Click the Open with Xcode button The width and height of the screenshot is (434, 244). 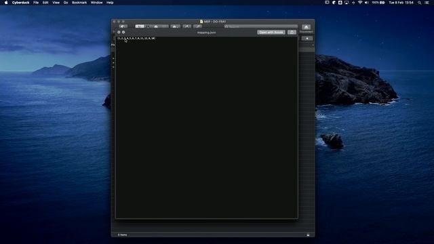click(x=271, y=33)
